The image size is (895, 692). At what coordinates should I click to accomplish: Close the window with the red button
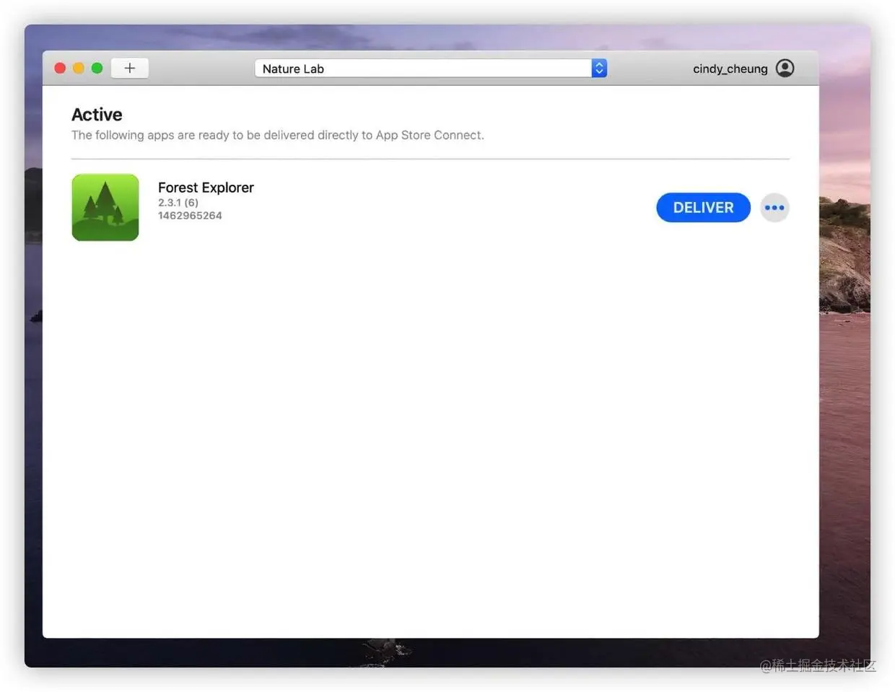(x=60, y=68)
